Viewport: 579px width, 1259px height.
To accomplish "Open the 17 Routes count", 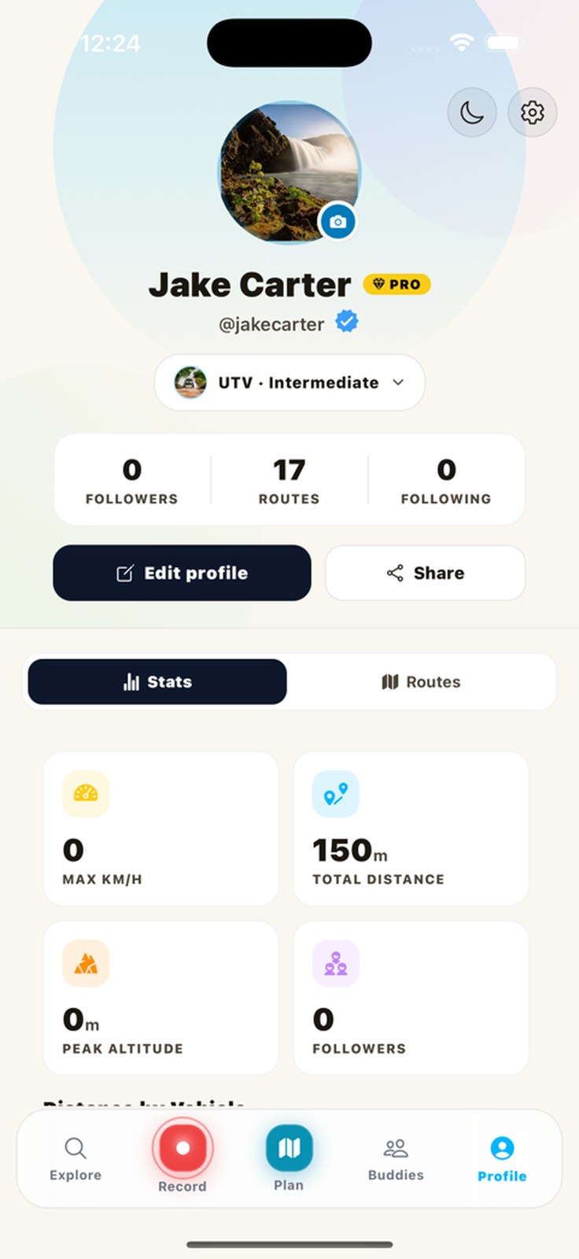I will pyautogui.click(x=289, y=479).
